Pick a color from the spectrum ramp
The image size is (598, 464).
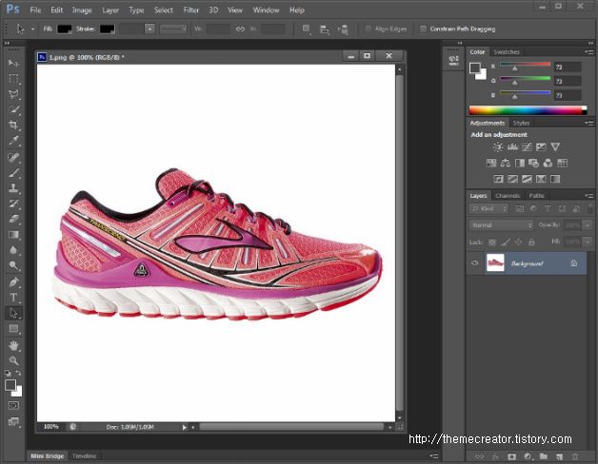pos(528,110)
